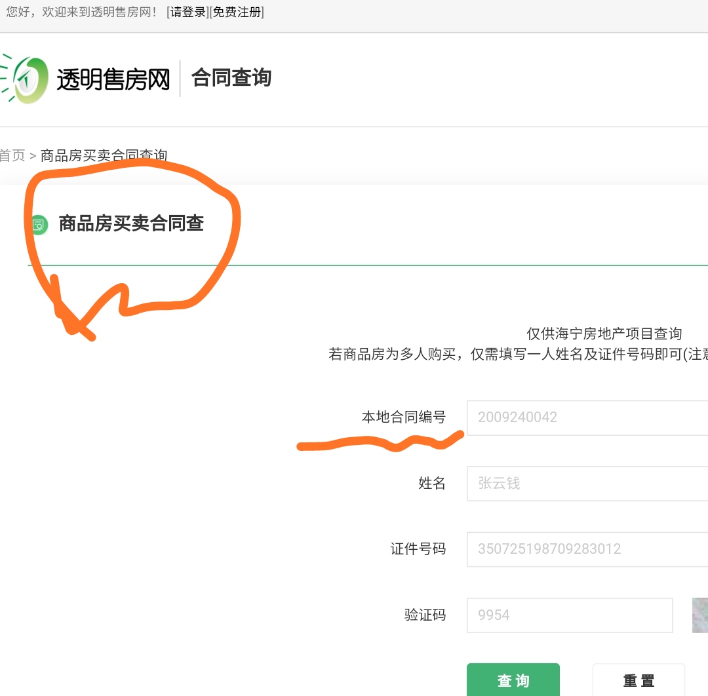Click the 商品房买卖合同查 heading text
This screenshot has width=708, height=696.
tap(131, 224)
